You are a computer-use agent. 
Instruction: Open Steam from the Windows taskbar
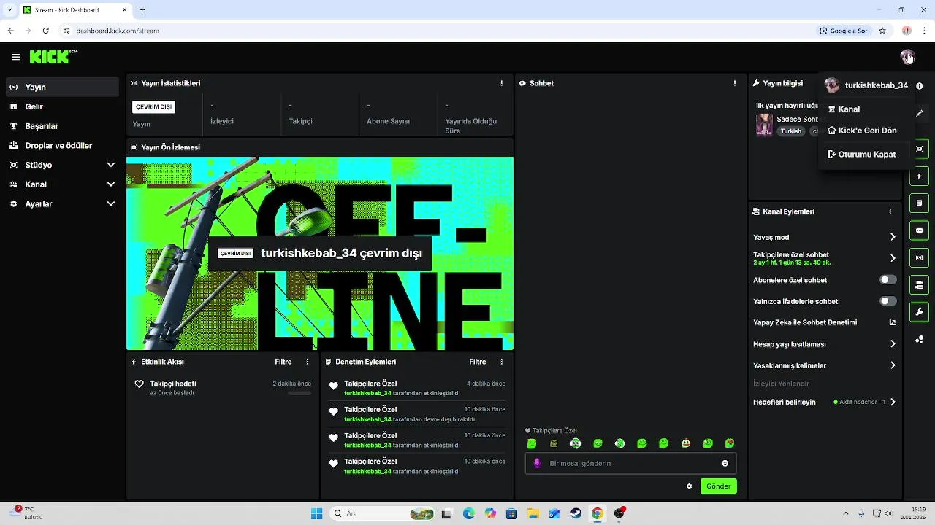click(x=576, y=513)
